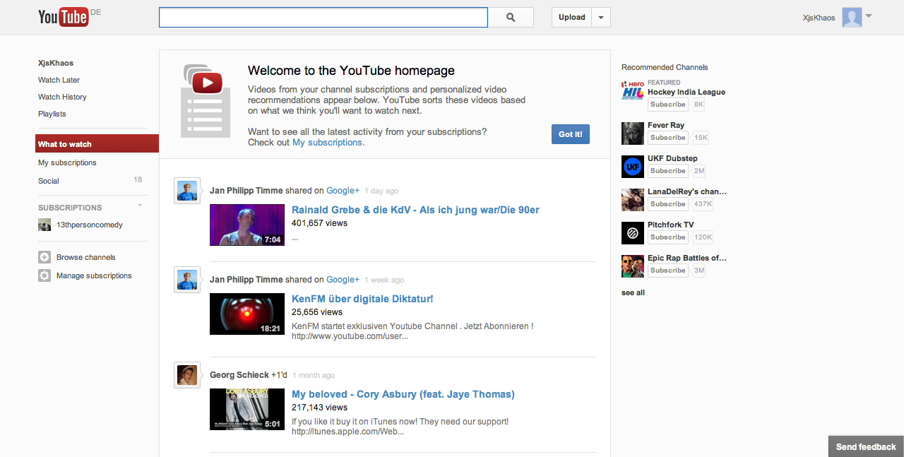Click Georg Schieck's name
904x457 pixels.
pyautogui.click(x=239, y=375)
